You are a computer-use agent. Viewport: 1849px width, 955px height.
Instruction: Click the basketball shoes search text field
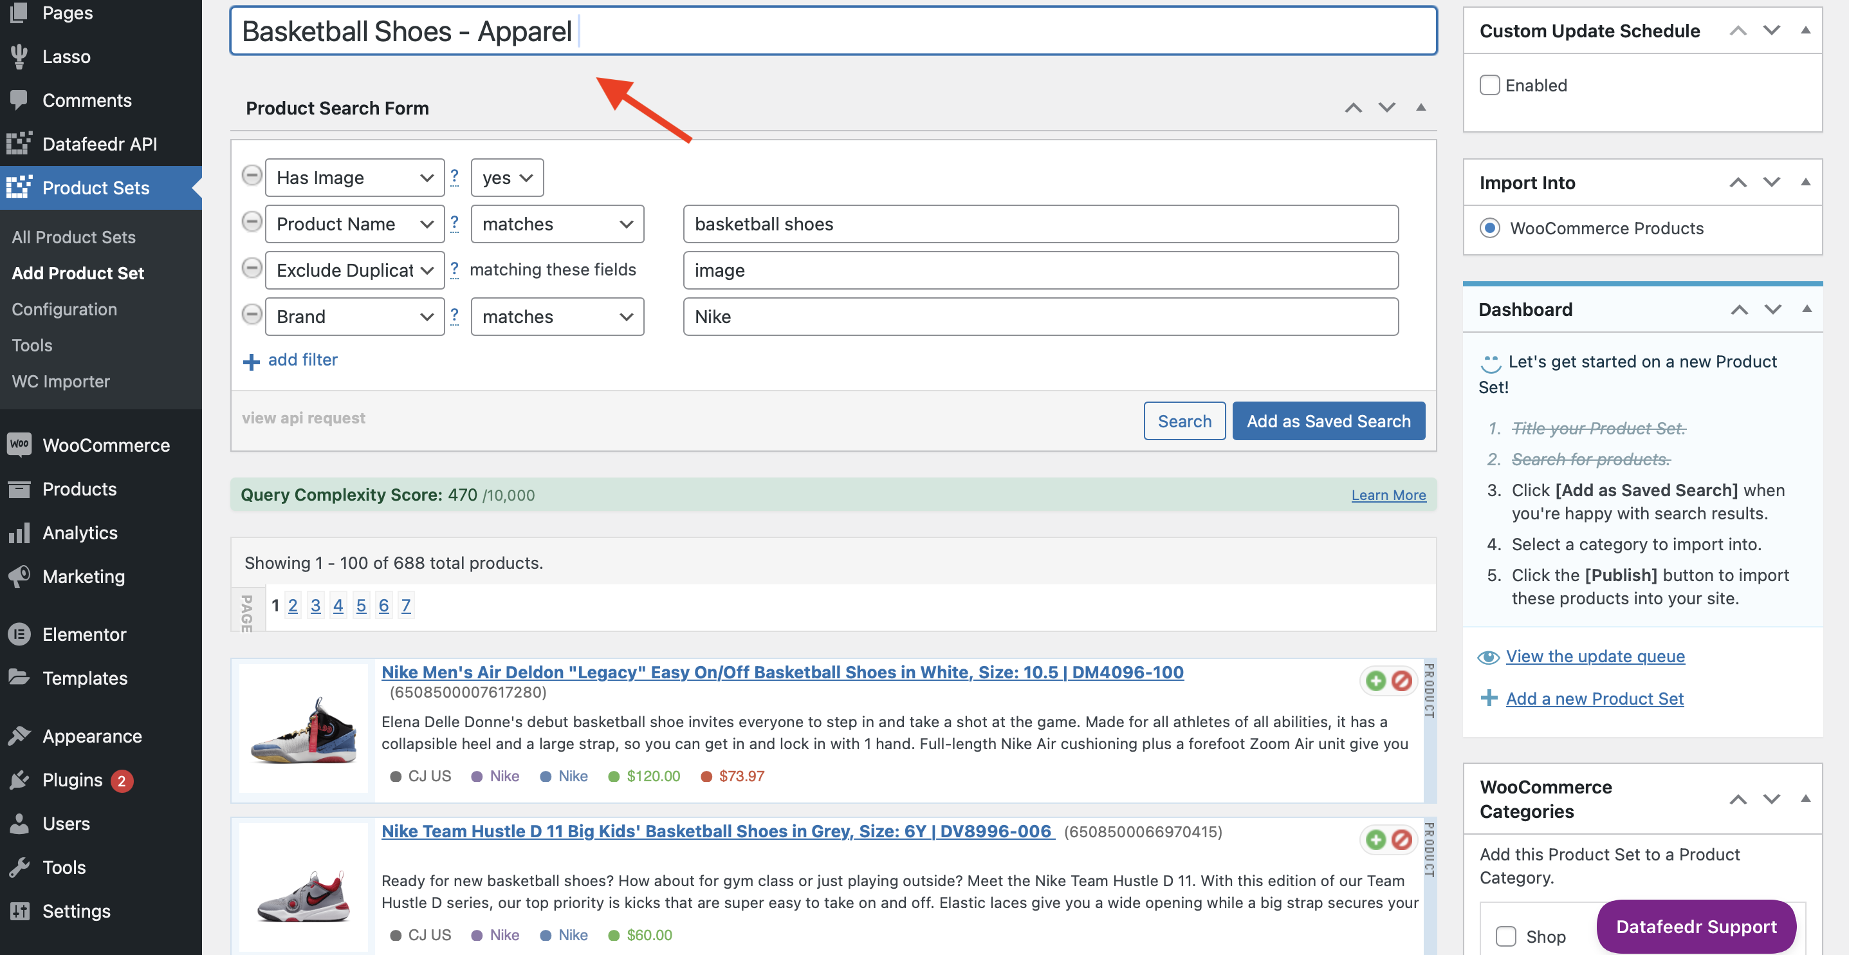pyautogui.click(x=1040, y=224)
